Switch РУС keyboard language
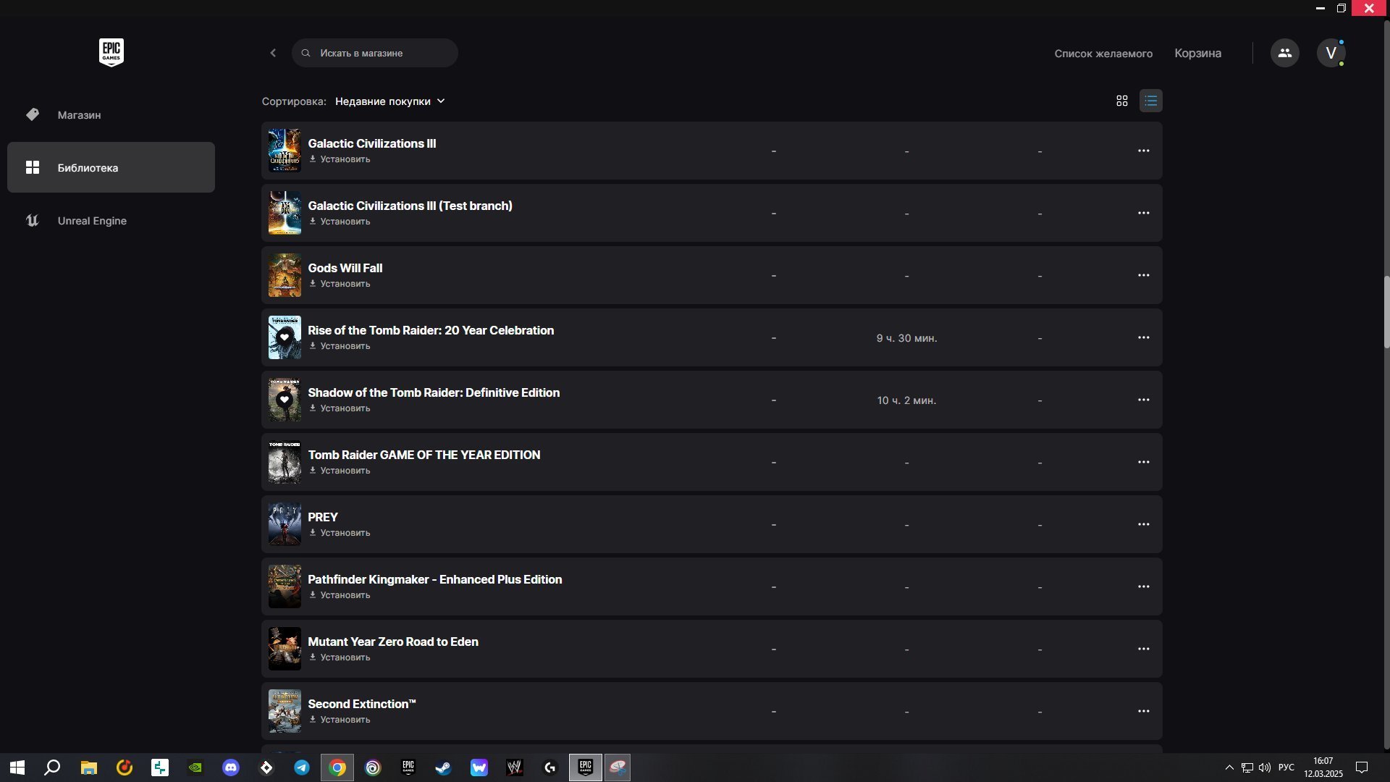 tap(1286, 768)
